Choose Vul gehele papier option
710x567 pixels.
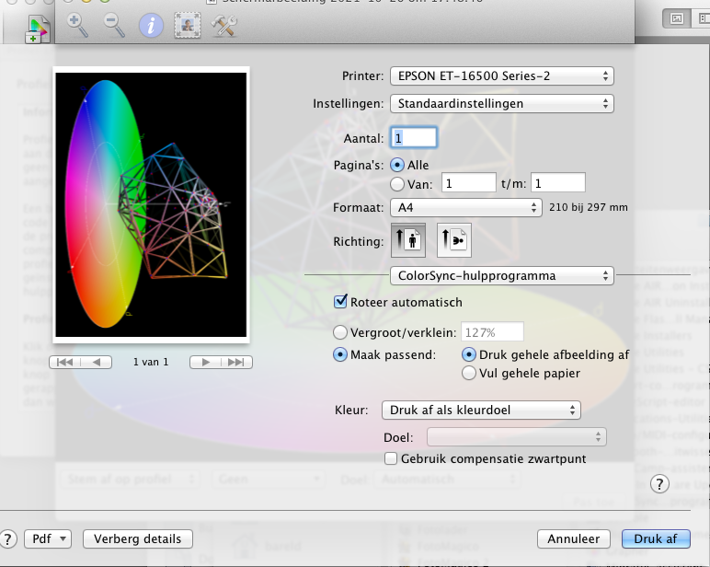(x=469, y=373)
